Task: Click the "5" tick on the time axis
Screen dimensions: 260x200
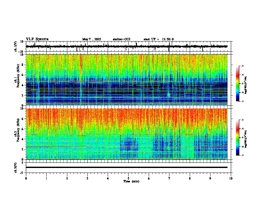Action: [x=128, y=178]
